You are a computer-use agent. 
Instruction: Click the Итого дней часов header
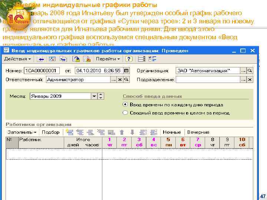coord(83,143)
